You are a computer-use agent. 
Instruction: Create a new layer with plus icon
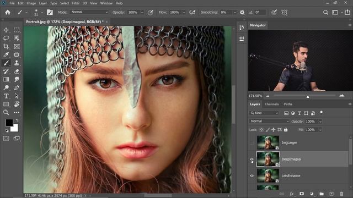[x=331, y=194]
